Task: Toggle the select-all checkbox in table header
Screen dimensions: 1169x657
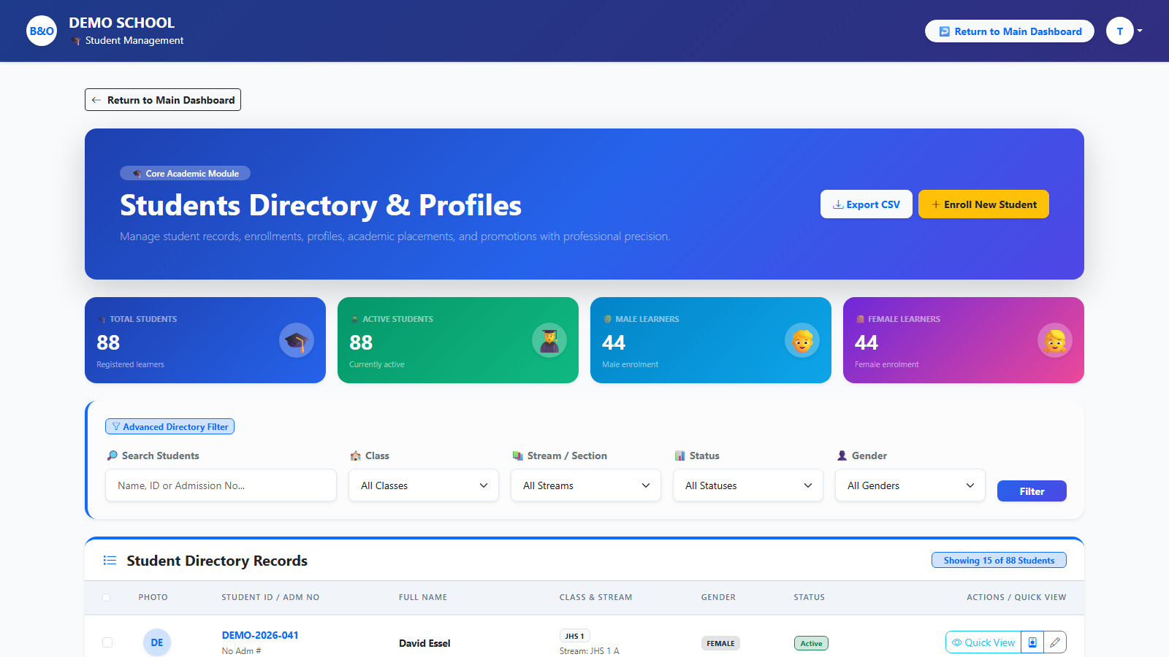Action: (107, 597)
